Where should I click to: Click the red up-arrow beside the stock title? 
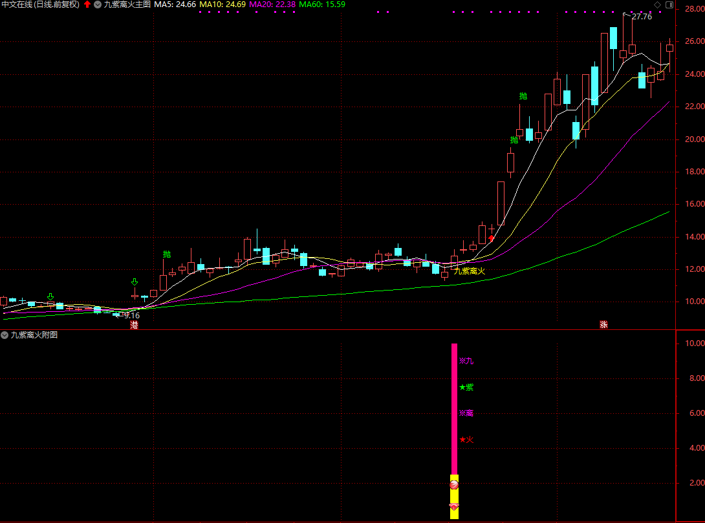pos(87,5)
